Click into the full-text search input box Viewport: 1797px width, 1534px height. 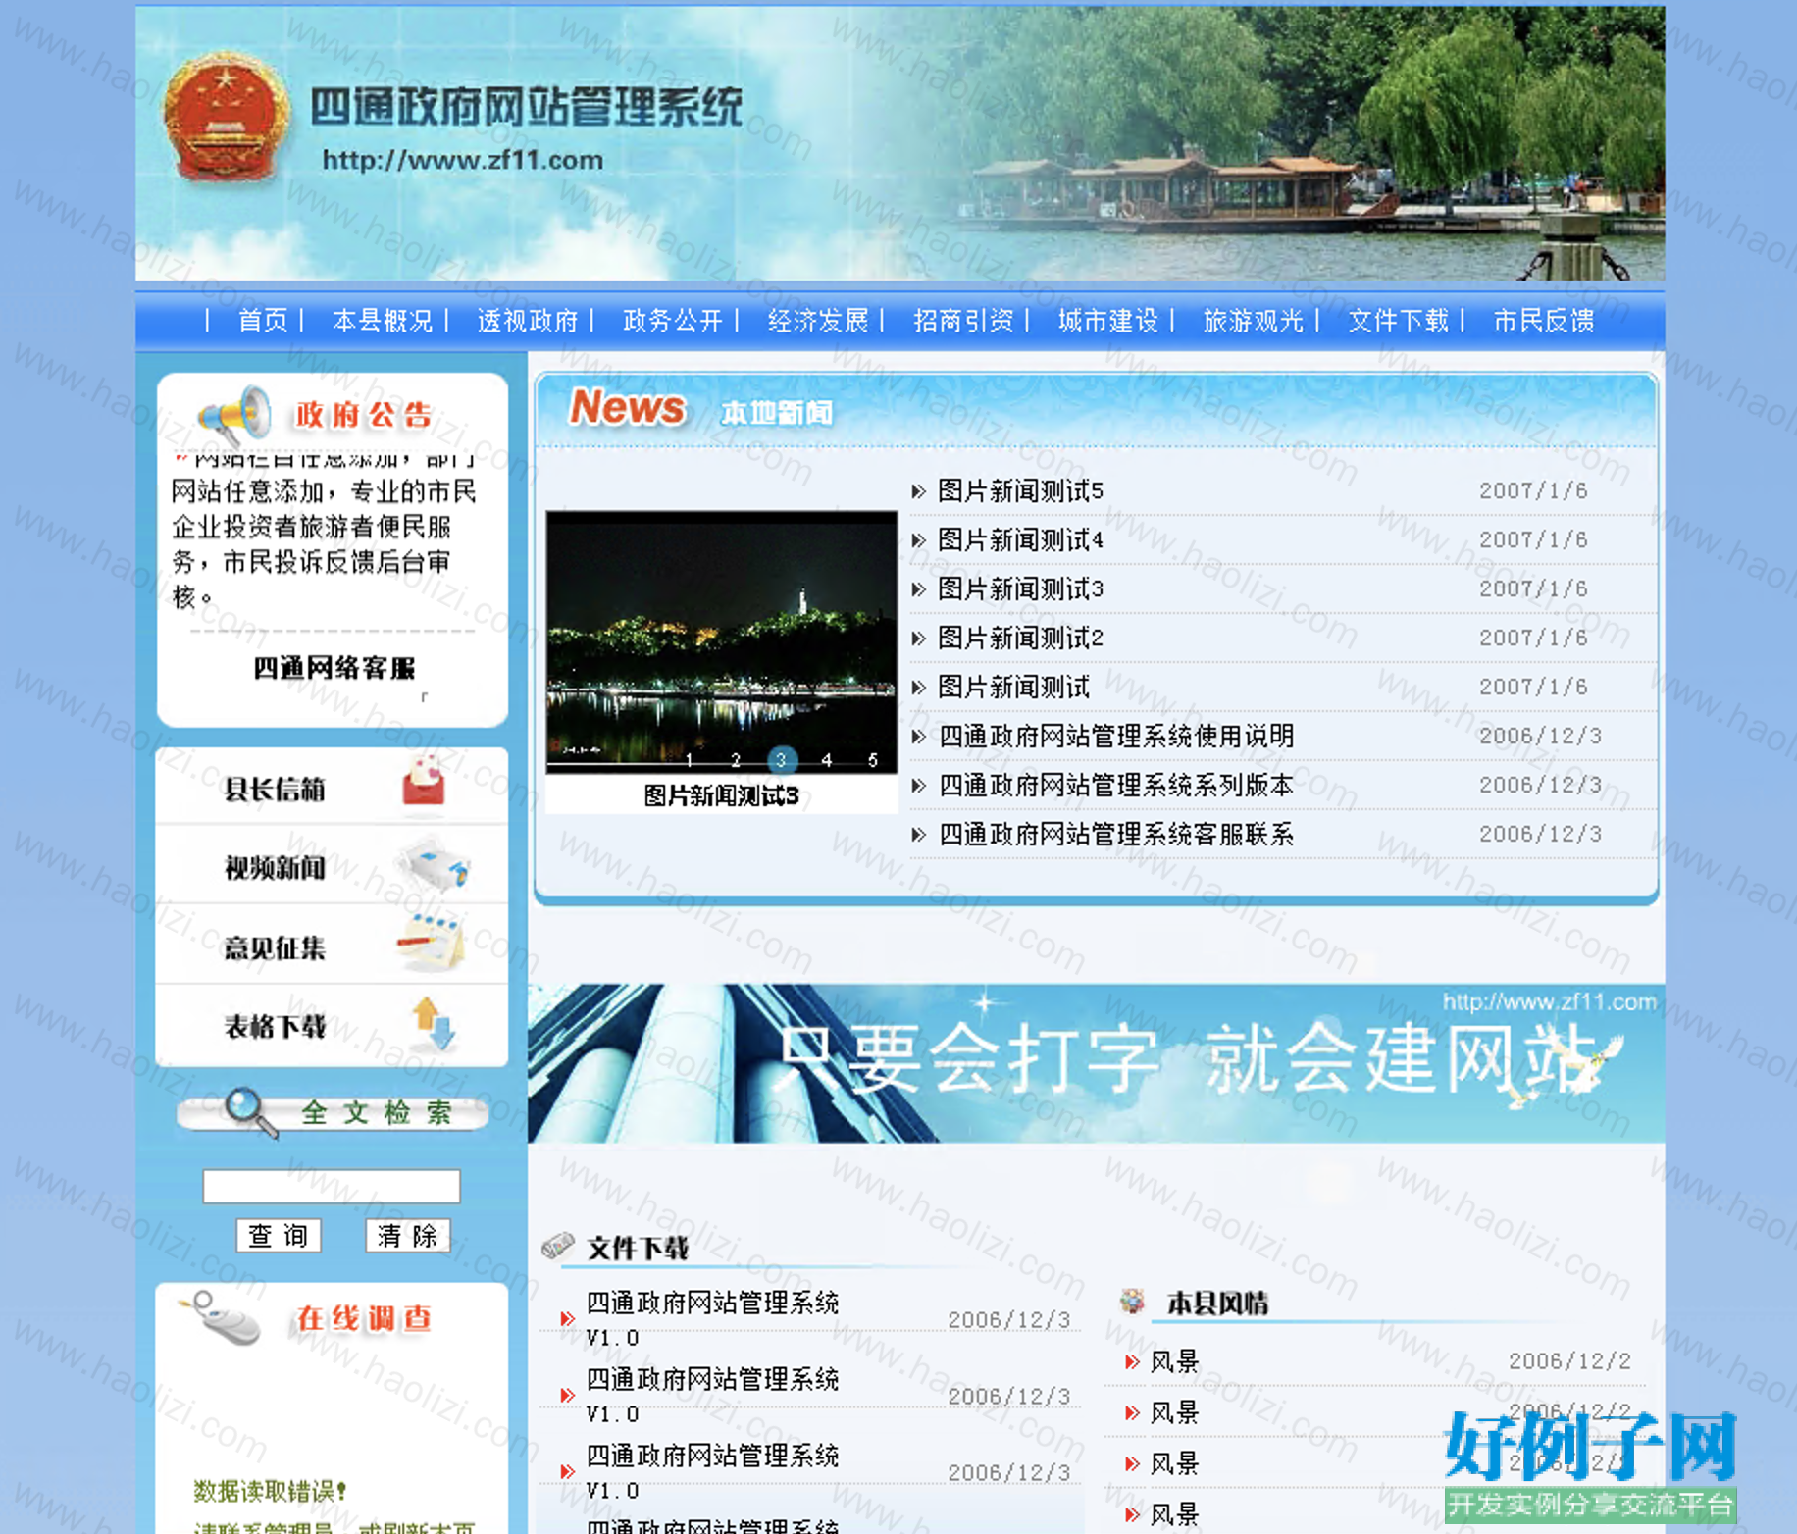[332, 1186]
